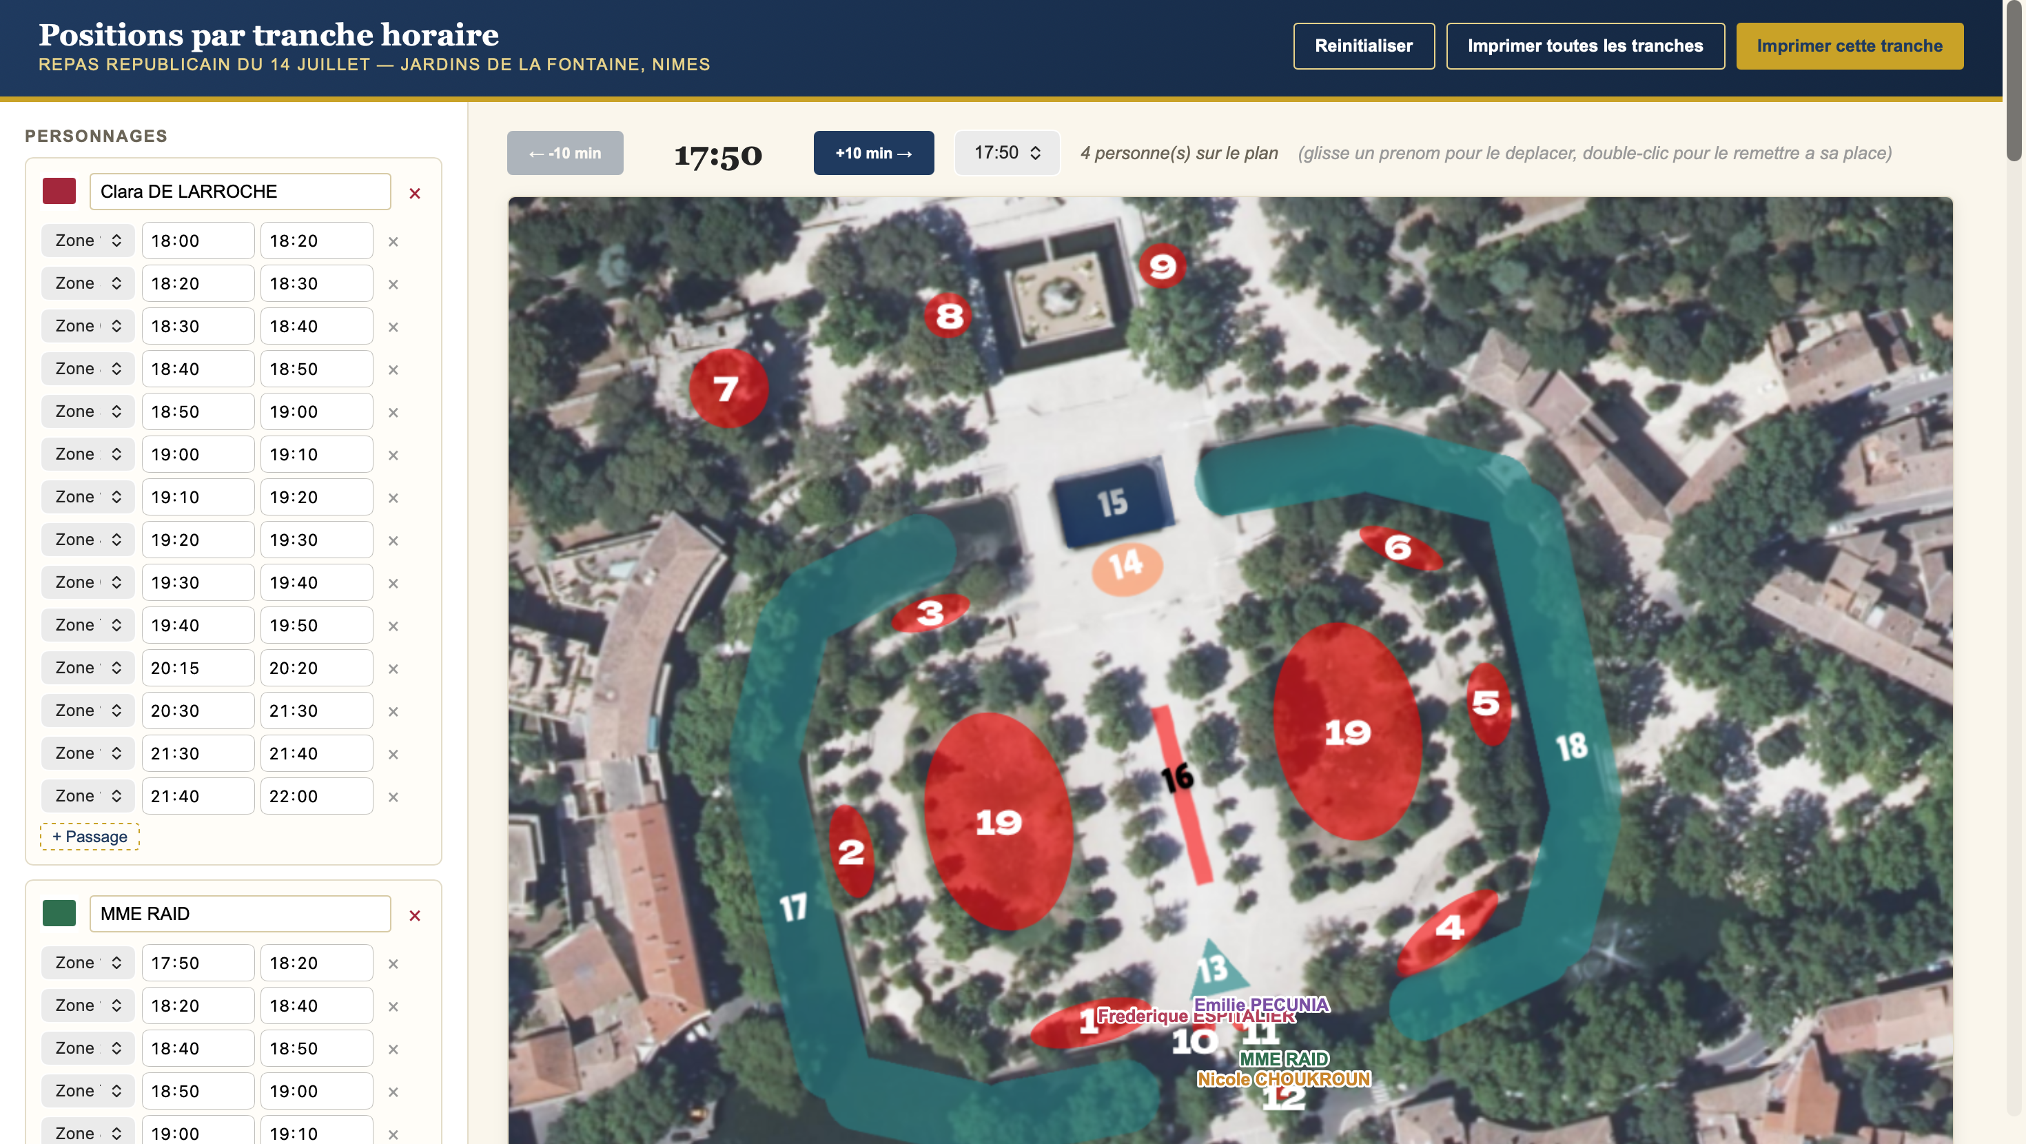Open Zone dropdown for Clara's 21:40–22:00 passage
The height and width of the screenshot is (1144, 2026).
pyautogui.click(x=88, y=796)
